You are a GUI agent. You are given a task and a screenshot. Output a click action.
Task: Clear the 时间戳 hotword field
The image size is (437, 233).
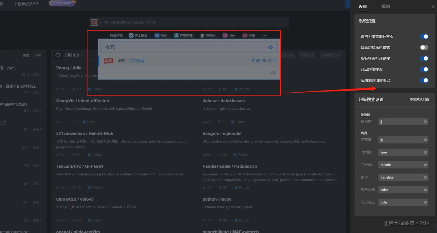(x=425, y=152)
